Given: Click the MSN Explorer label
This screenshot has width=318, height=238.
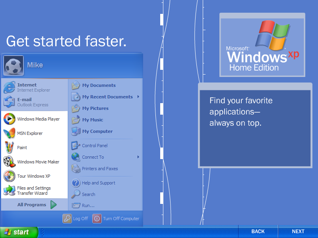Looking at the screenshot, I should (30, 133).
